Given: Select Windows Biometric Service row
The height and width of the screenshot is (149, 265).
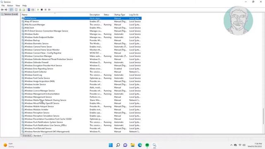Looking at the screenshot, I should click(82, 43).
